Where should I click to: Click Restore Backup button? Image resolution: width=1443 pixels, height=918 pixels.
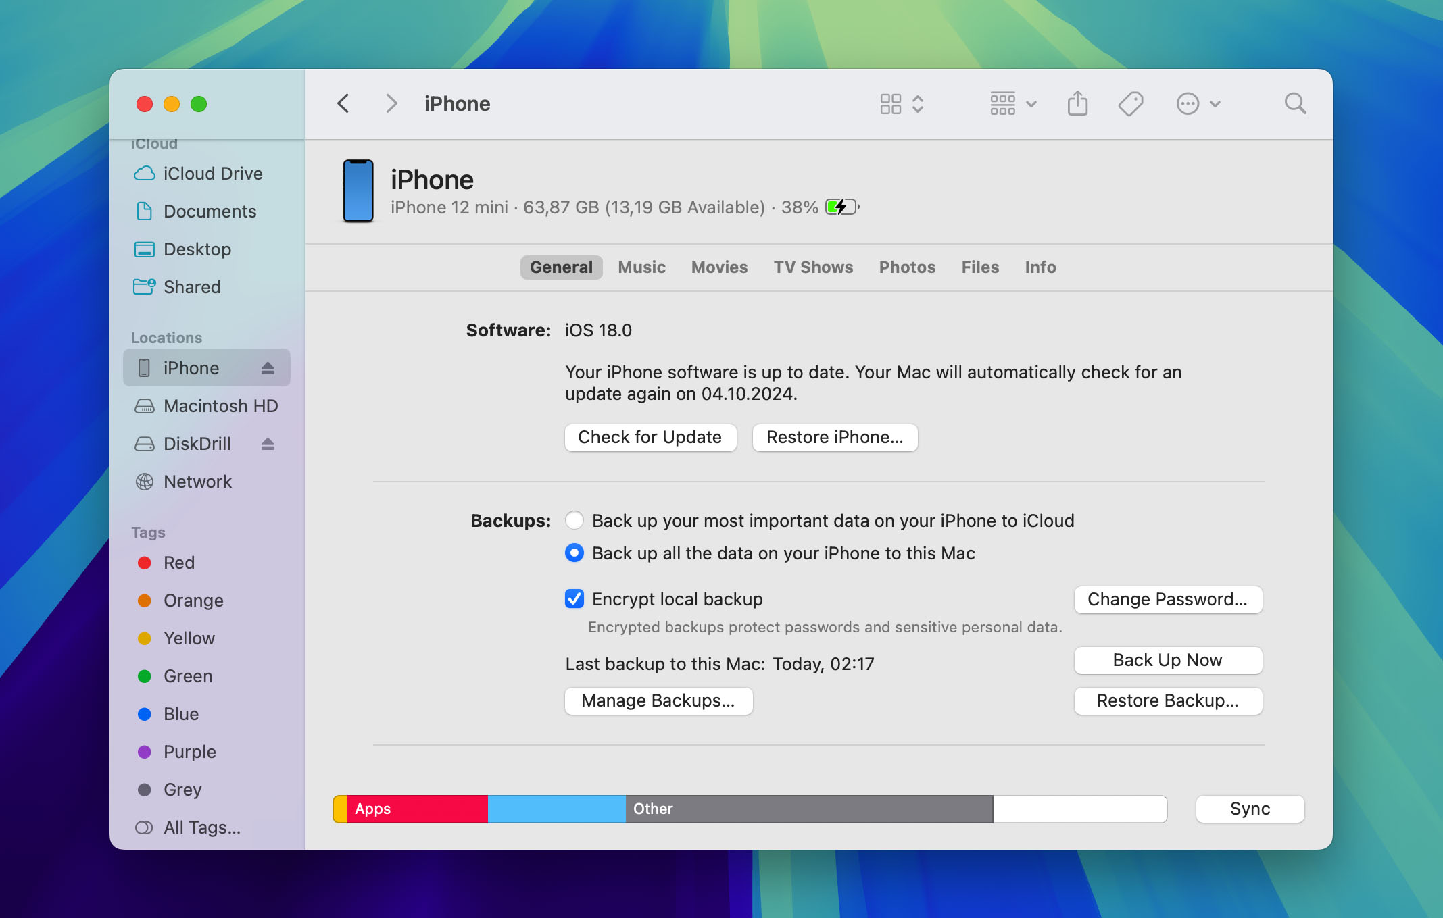[x=1168, y=701]
